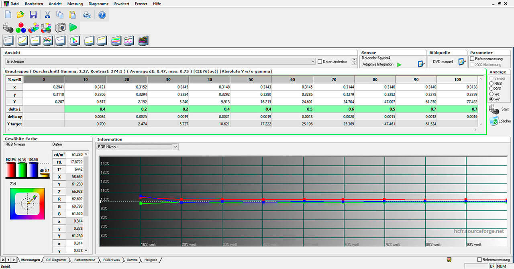The height and width of the screenshot is (269, 514).
Task: Open the Messung menu
Action: click(75, 4)
